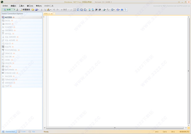Select OLE DB in the connection list
Screen dimensions: 191x134
22,57
